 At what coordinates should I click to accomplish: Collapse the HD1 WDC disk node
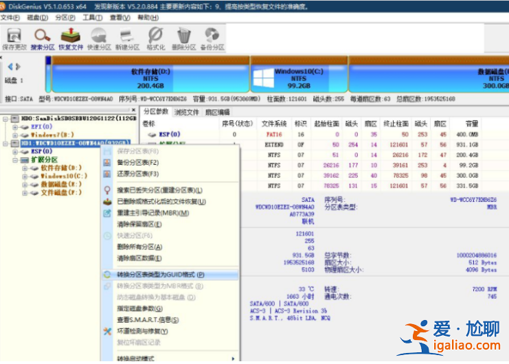[5, 143]
